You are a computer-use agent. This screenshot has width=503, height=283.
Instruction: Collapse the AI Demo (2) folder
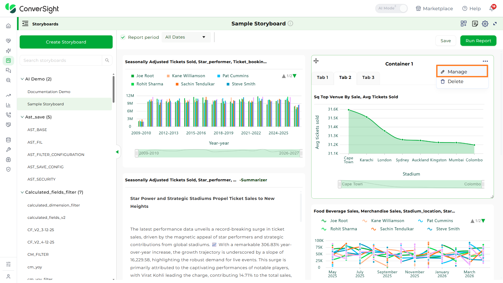22,79
